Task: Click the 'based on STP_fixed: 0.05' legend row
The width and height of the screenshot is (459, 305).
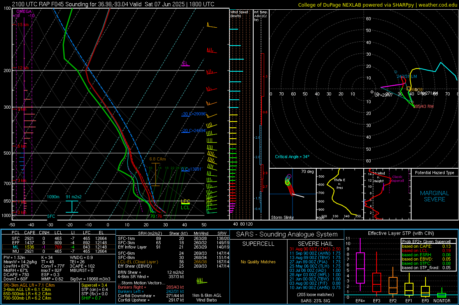Action: pos(426,268)
